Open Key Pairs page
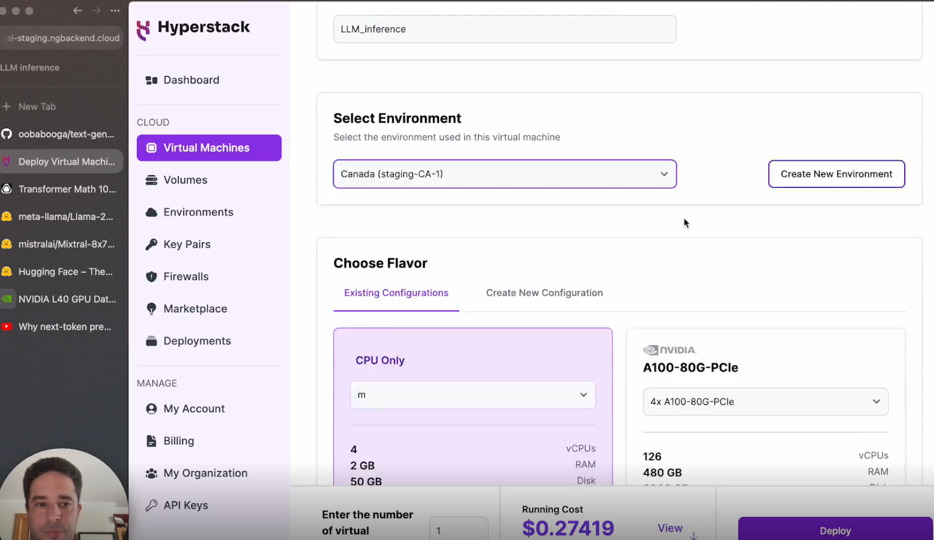934x540 pixels. coord(187,244)
